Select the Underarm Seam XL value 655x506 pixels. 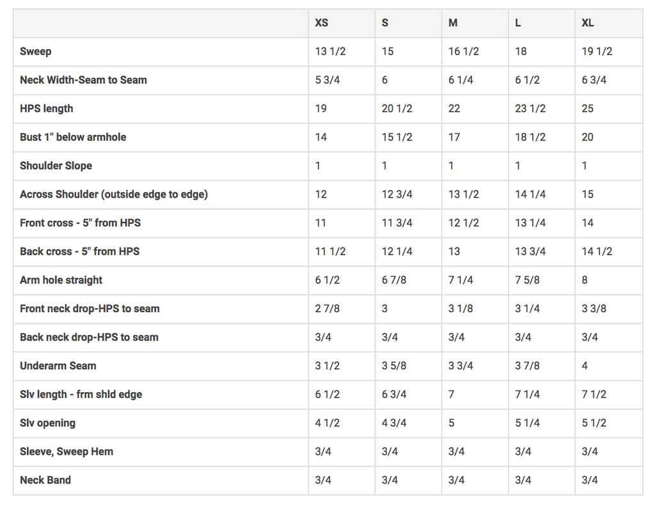click(x=585, y=366)
